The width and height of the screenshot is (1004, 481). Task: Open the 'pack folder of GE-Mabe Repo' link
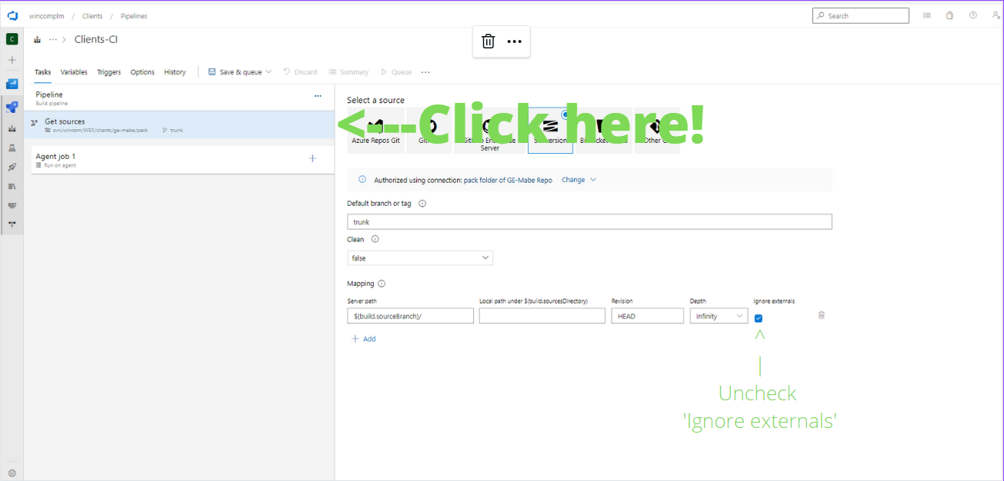point(508,180)
